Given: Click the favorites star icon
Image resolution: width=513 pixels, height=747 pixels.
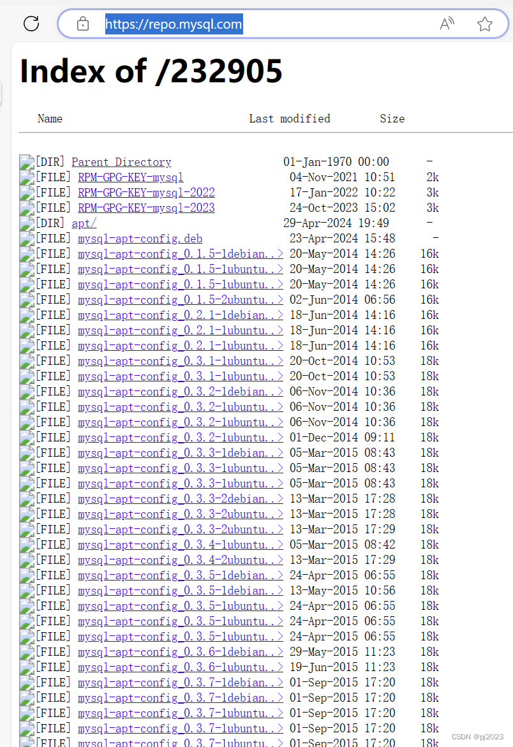Looking at the screenshot, I should tap(485, 24).
